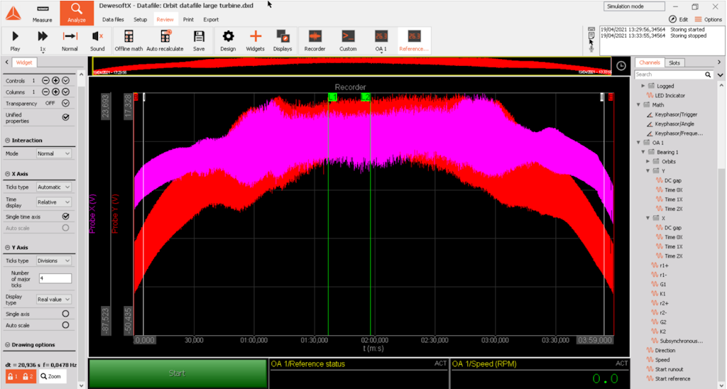727x389 pixels.
Task: Toggle the Sound icon
Action: click(97, 40)
